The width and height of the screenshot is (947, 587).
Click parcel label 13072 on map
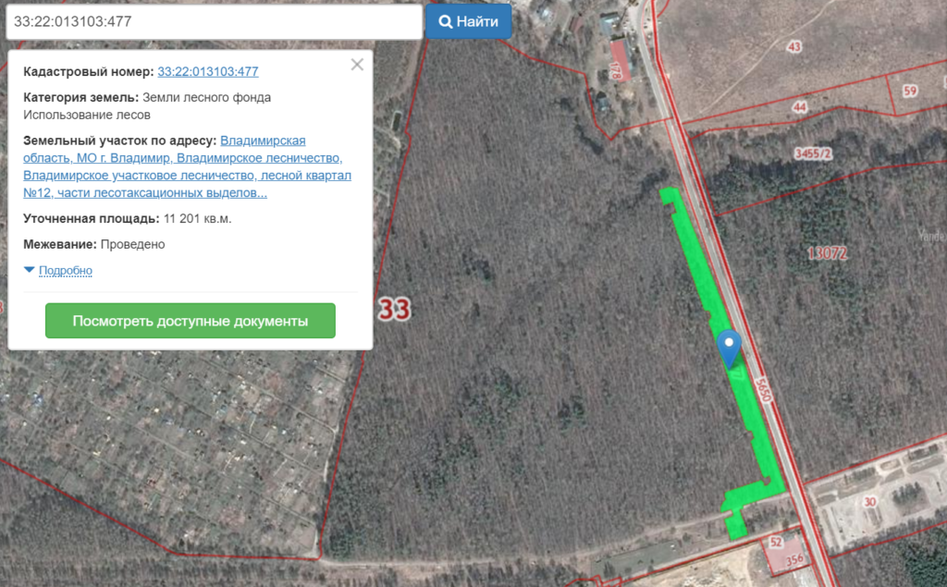[x=827, y=253]
